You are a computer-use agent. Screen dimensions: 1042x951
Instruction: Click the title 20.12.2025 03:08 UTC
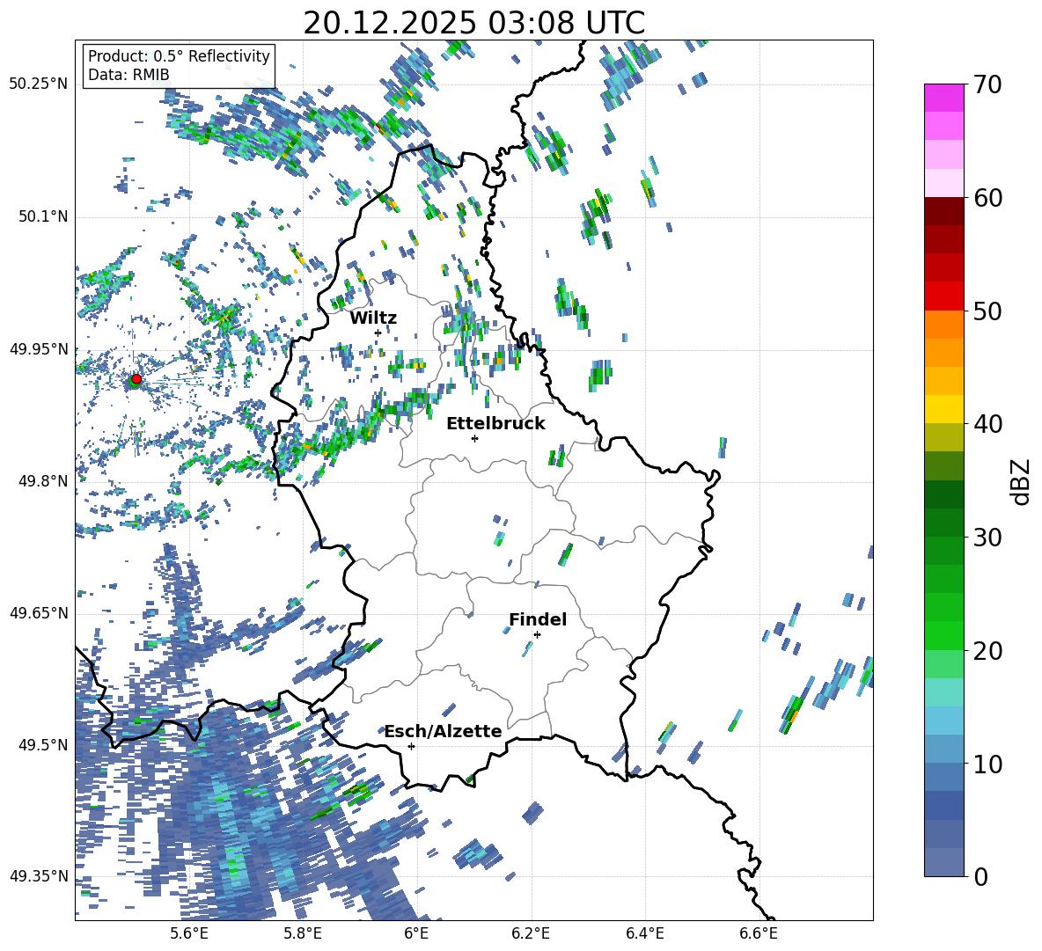pyautogui.click(x=473, y=23)
